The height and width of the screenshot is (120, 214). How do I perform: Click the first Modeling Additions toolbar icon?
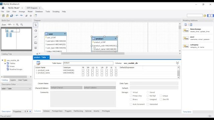click(186, 25)
